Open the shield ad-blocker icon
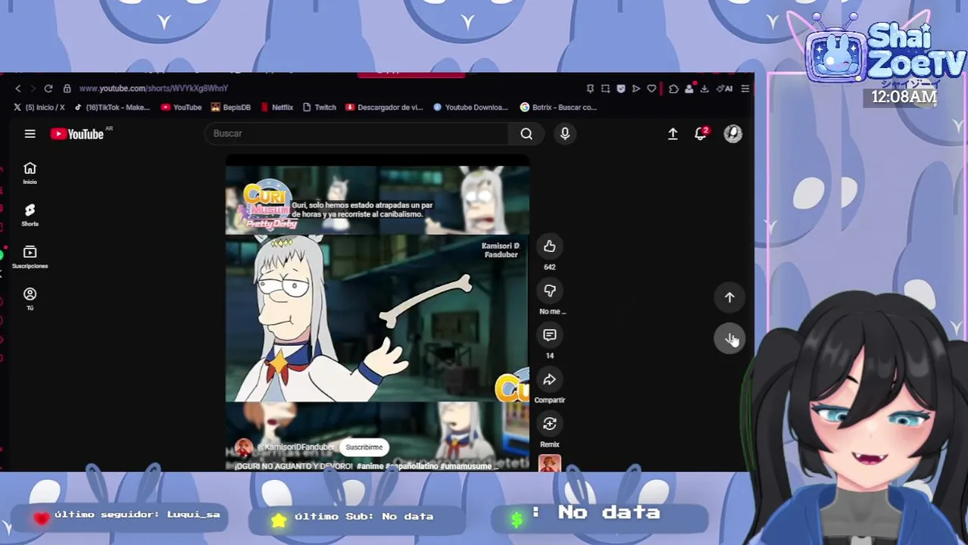The width and height of the screenshot is (968, 545). coord(621,89)
